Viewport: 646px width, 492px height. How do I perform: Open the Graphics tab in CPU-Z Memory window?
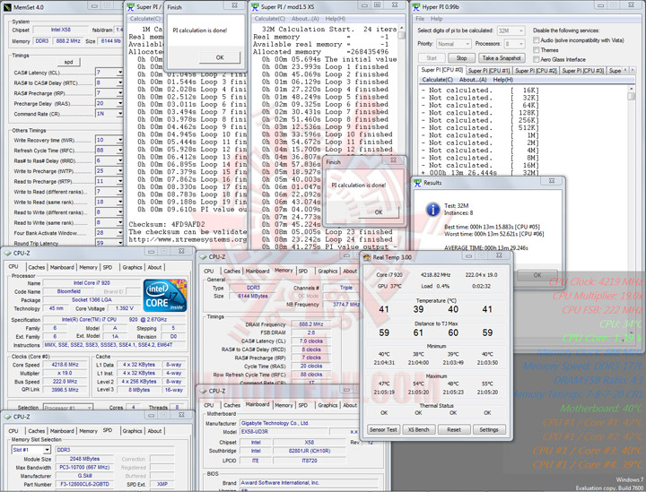[x=327, y=271]
